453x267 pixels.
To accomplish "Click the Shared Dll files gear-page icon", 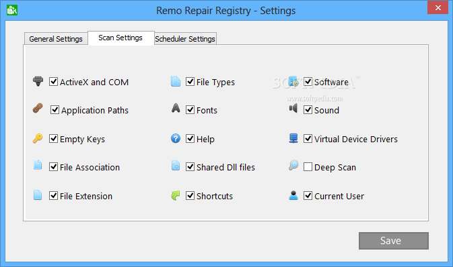I will 176,165.
